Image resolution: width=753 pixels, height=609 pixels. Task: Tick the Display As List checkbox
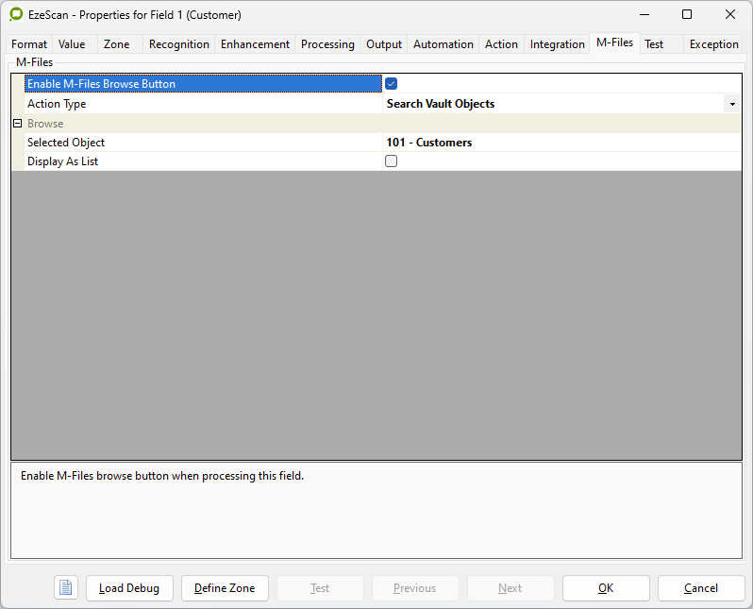tap(391, 161)
